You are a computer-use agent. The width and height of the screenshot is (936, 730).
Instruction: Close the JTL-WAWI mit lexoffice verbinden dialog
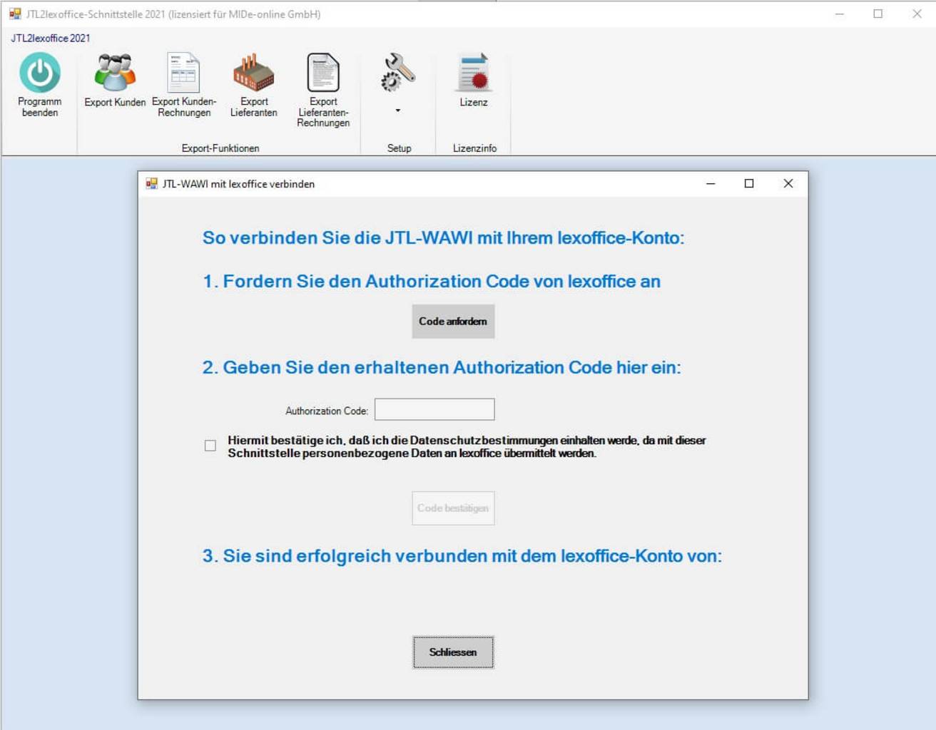[x=788, y=184]
